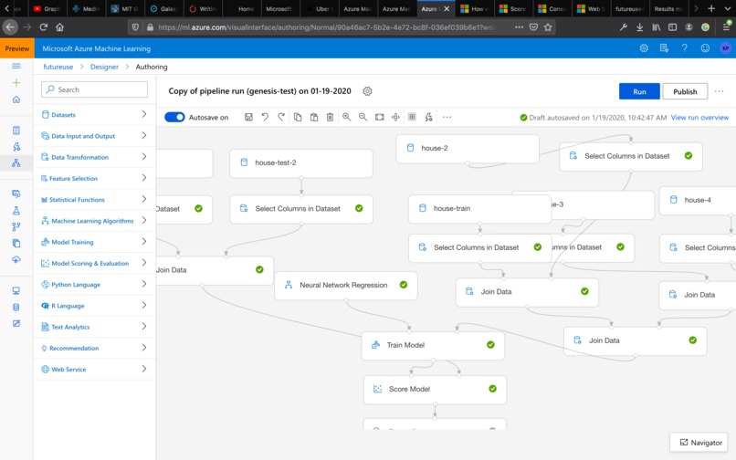
Task: Click the Publish button
Action: 685,91
